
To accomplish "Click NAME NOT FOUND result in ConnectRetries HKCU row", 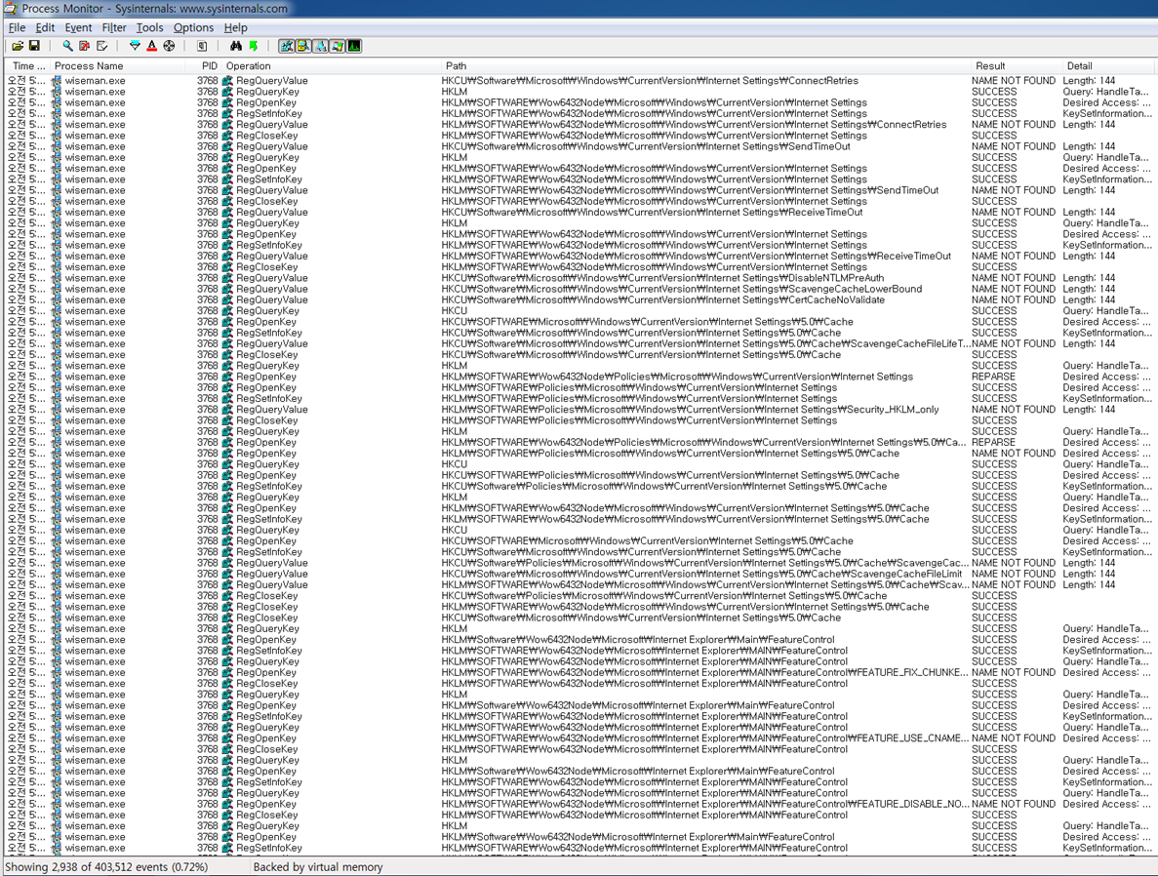I will point(1014,81).
